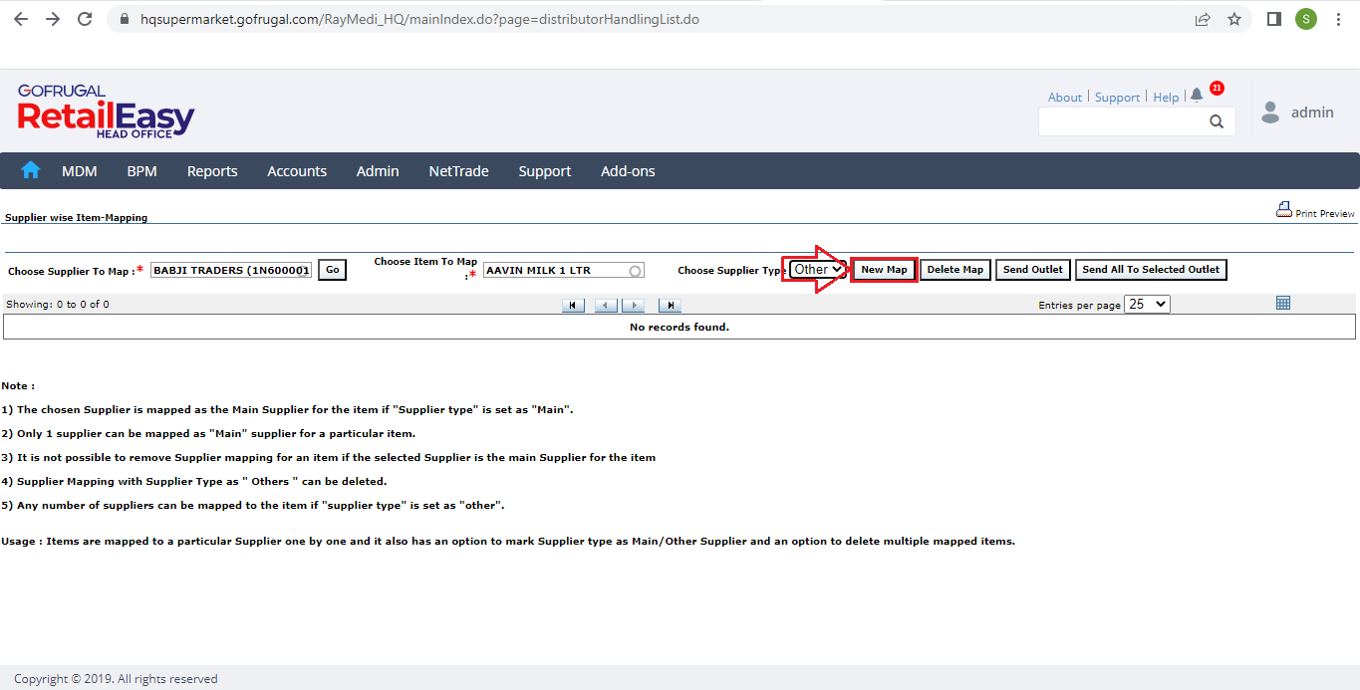The image size is (1360, 690).
Task: Click the search magnifier icon
Action: pos(1217,121)
